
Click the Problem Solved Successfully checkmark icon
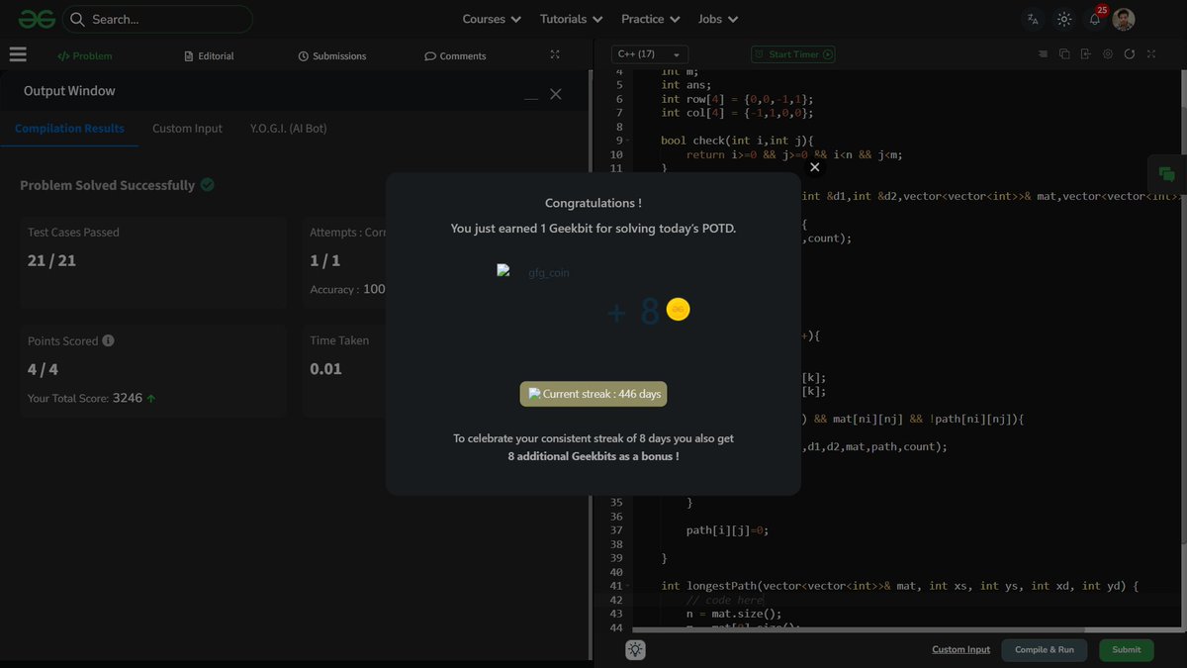coord(208,185)
